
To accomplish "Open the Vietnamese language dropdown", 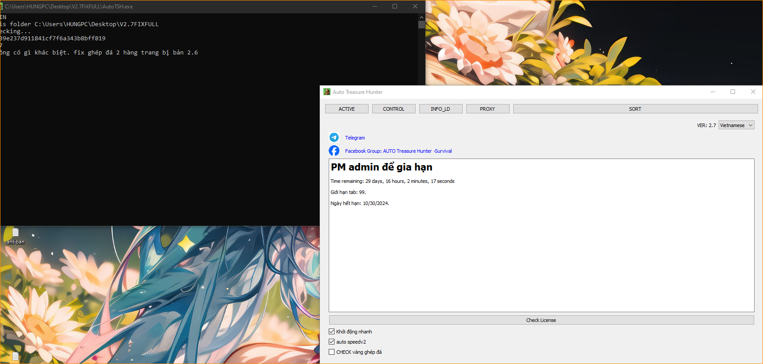I will coord(736,125).
